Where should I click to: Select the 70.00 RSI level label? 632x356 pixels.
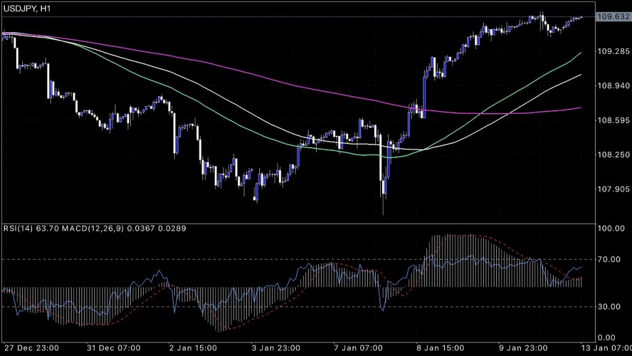point(611,260)
